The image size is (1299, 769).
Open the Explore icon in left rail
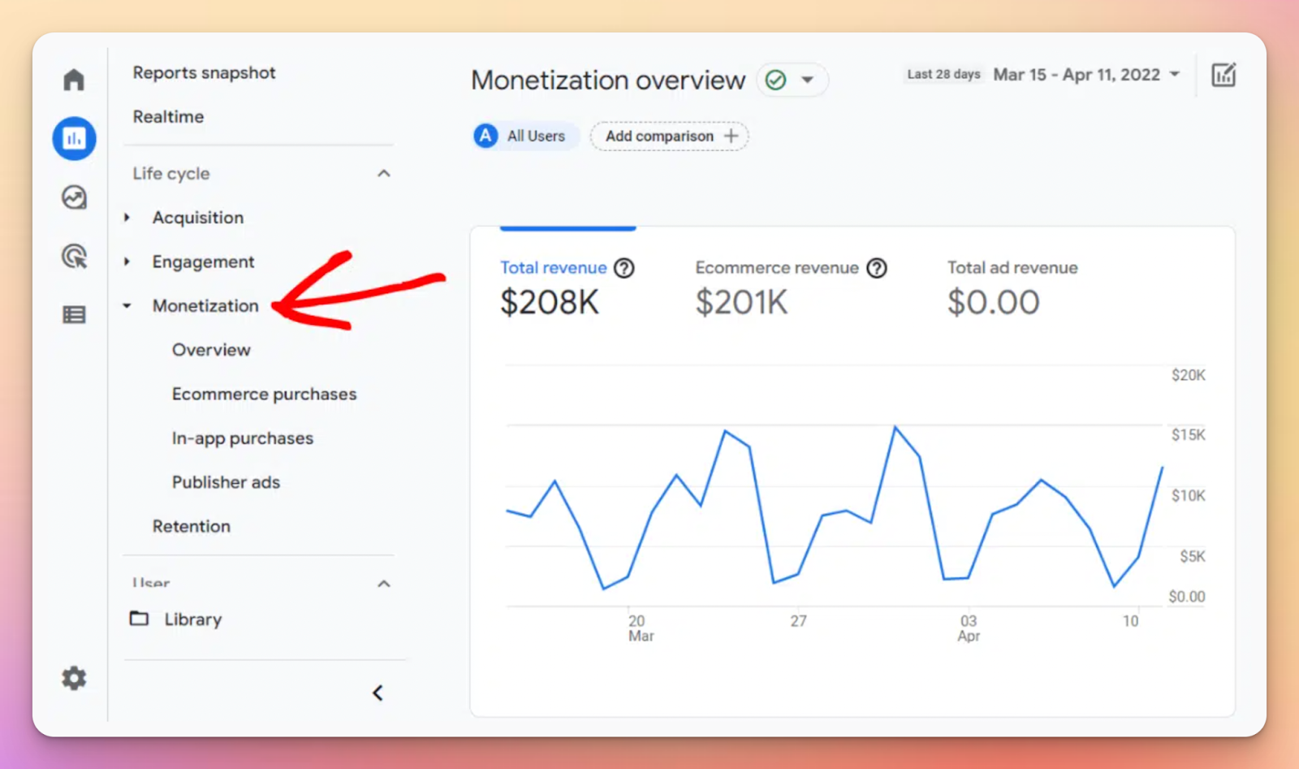[74, 197]
